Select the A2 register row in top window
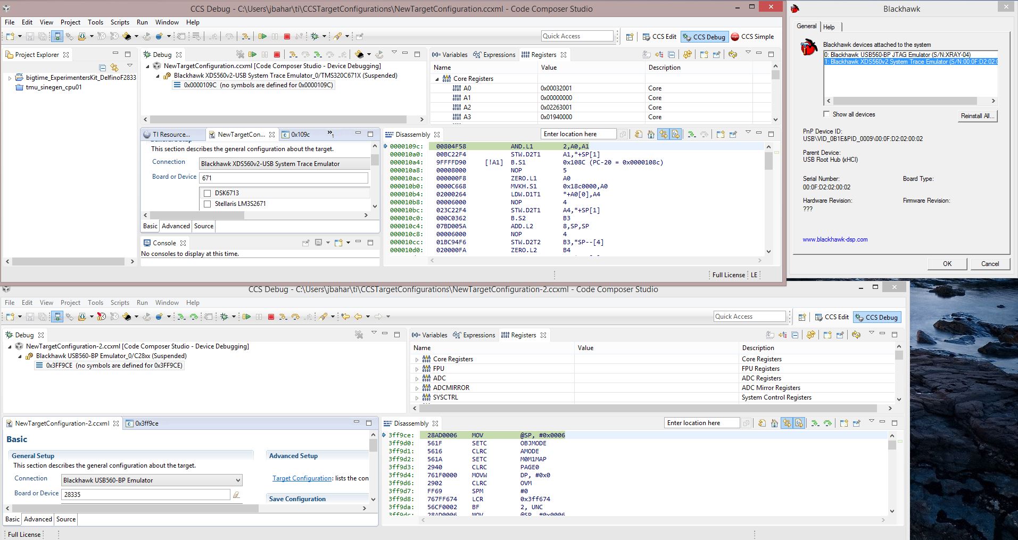The width and height of the screenshot is (1018, 540). (x=600, y=107)
